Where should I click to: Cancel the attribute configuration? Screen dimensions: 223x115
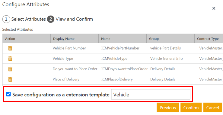point(213,107)
